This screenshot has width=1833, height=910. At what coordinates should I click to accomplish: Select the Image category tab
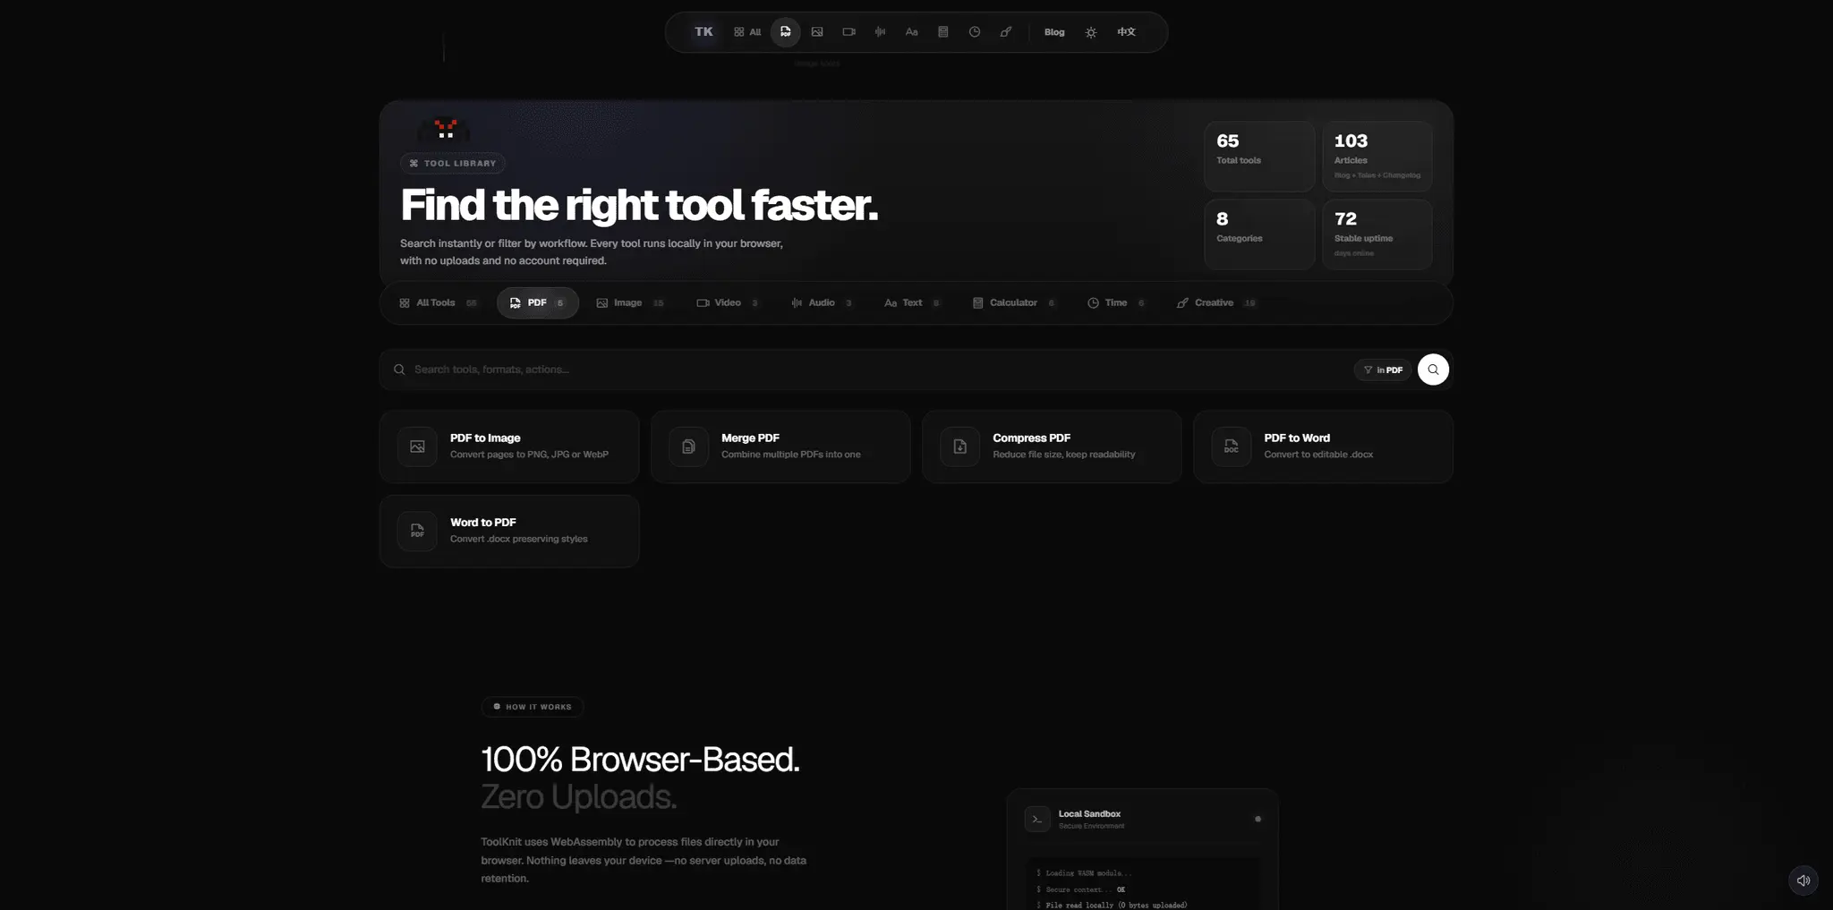pyautogui.click(x=630, y=302)
